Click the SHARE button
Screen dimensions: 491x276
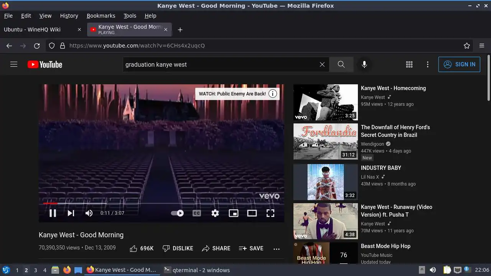pos(216,248)
